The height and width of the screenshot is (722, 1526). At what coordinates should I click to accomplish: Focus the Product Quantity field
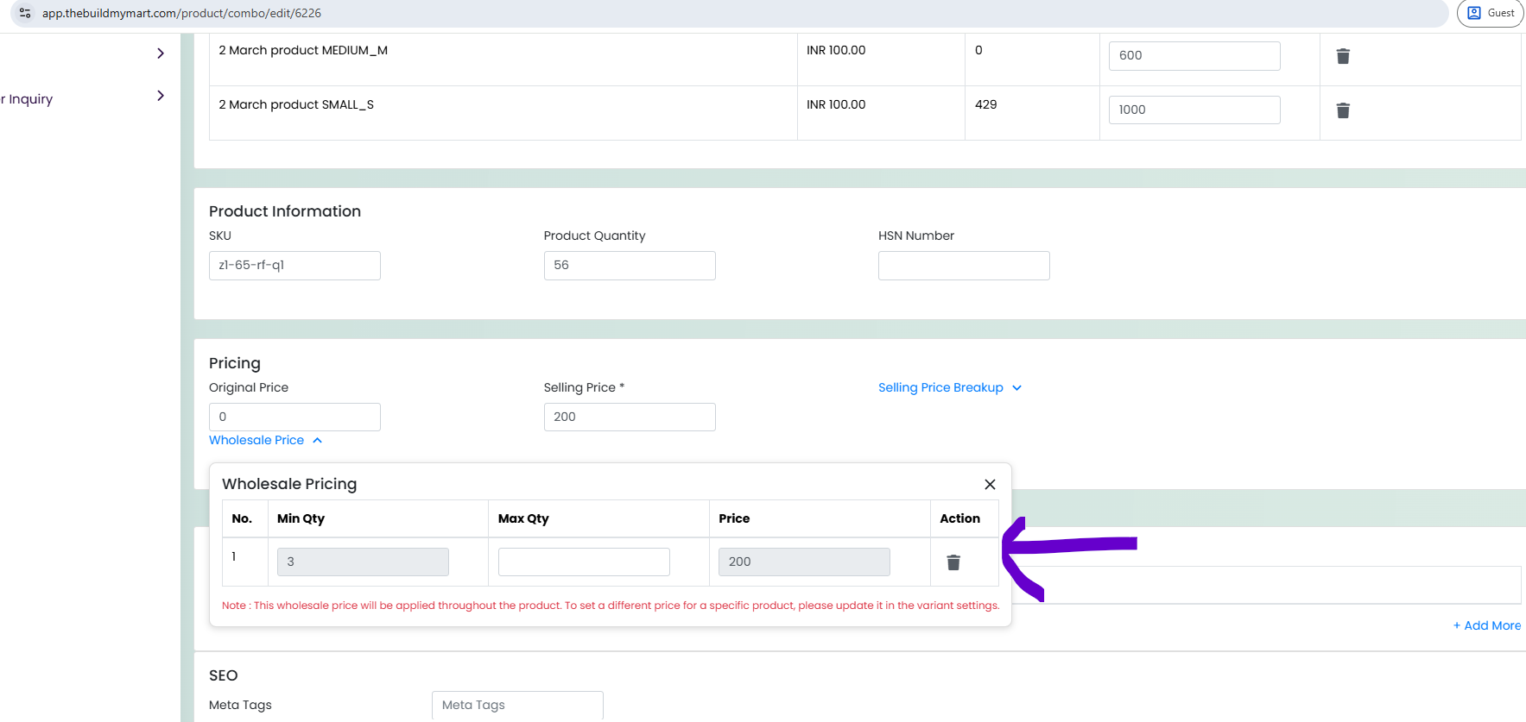[630, 266]
